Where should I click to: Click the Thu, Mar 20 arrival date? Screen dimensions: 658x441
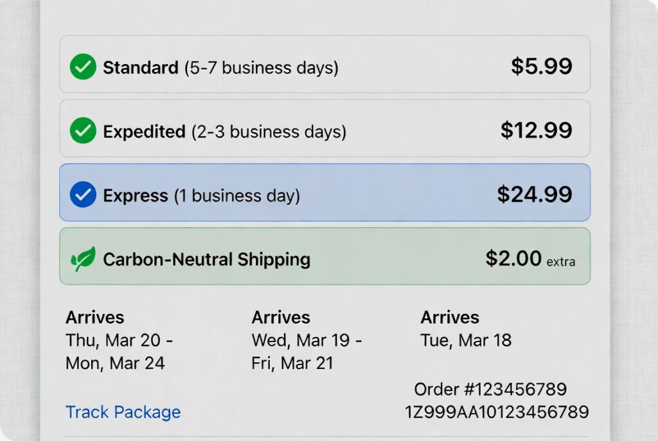pyautogui.click(x=119, y=340)
